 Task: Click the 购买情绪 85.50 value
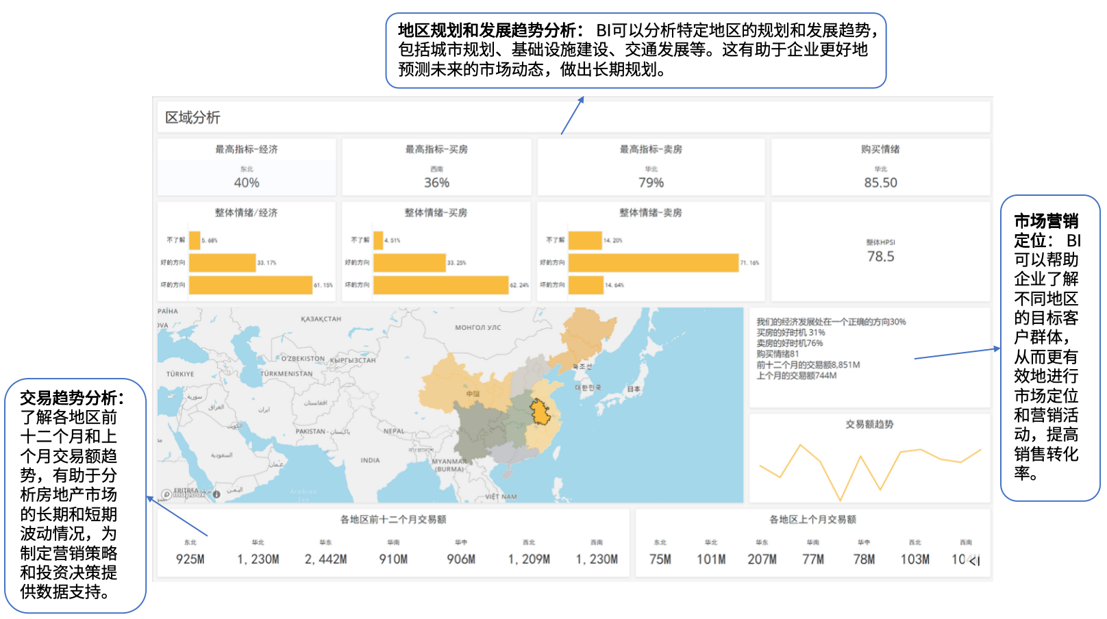coord(880,183)
